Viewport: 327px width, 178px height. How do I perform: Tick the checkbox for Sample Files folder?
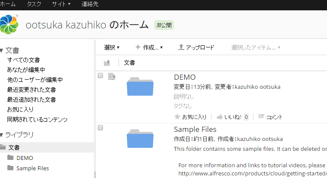100,128
